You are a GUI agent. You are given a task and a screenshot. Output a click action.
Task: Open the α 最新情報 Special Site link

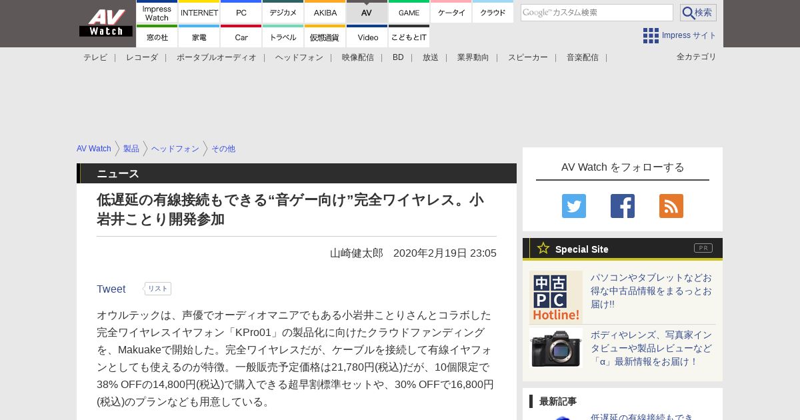(x=651, y=348)
